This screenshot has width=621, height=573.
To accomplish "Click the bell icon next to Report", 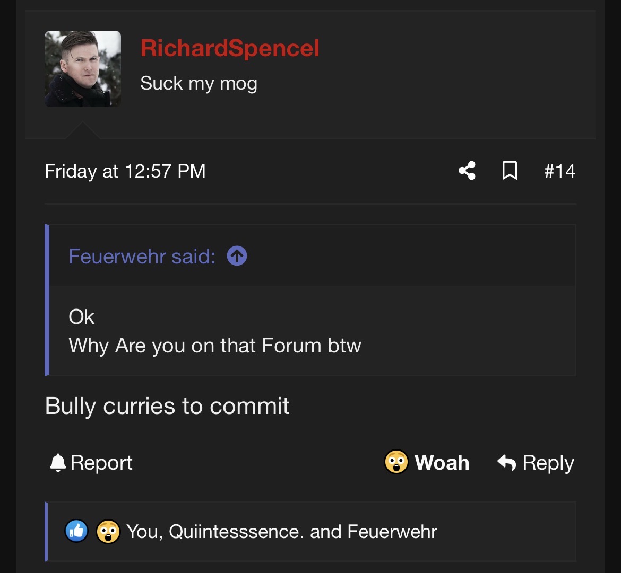I will tap(57, 463).
